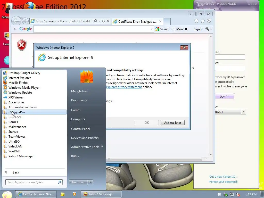Screen dimensions: 264x198
Task: Click the Google toolbar search field
Action: [x=92, y=29]
